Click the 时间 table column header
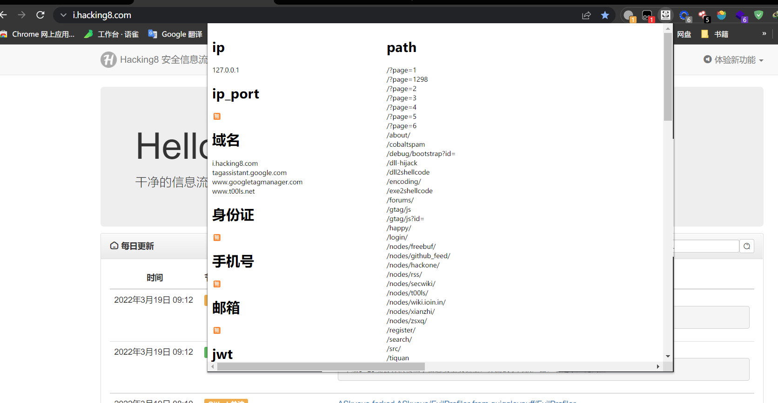This screenshot has height=403, width=778. coord(154,278)
